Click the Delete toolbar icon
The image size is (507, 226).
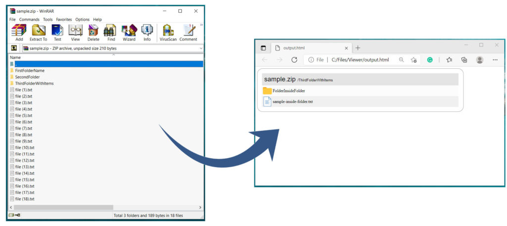(93, 32)
